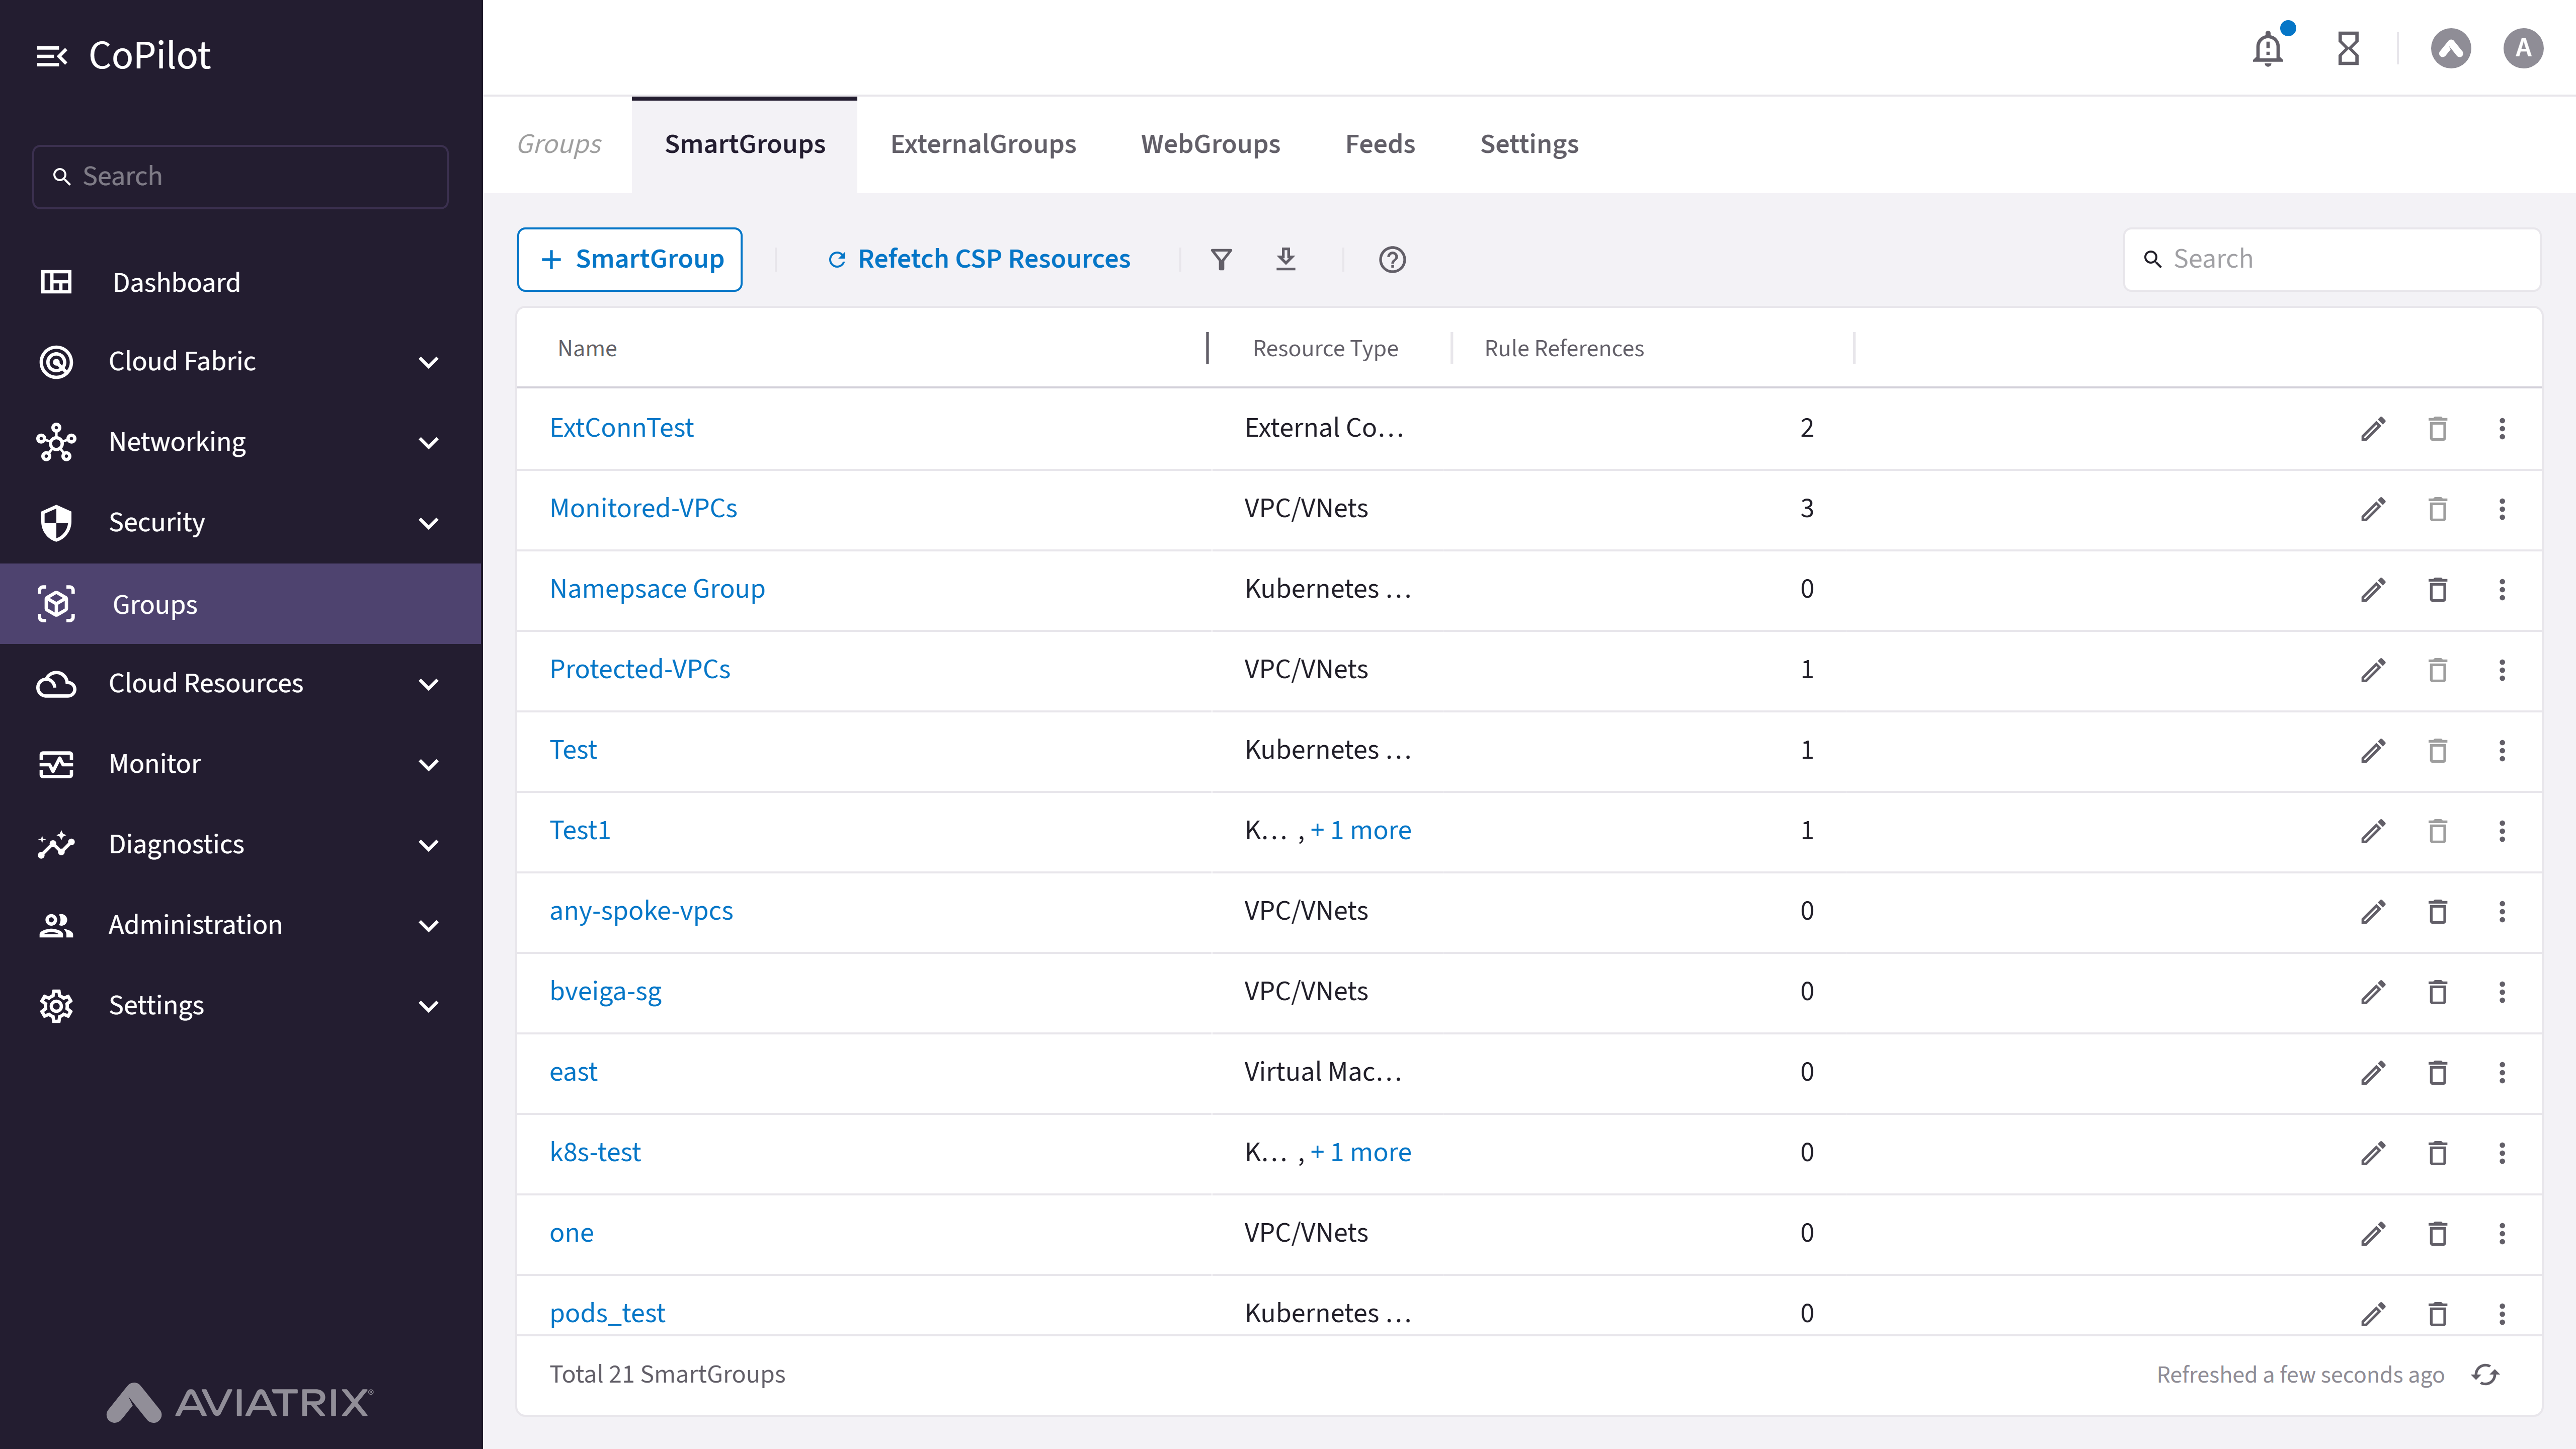Screen dimensions: 2576x1449
Task: Open more options for Monitored-VPCs
Action: (x=2502, y=509)
